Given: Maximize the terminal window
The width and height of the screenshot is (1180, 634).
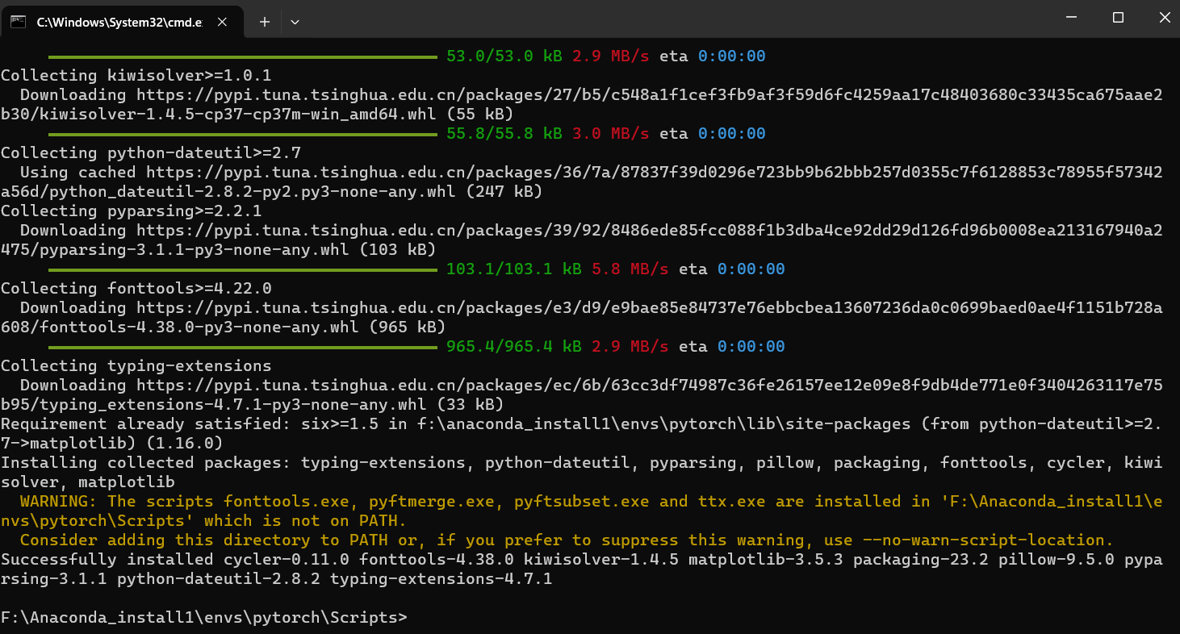Looking at the screenshot, I should 1117,18.
